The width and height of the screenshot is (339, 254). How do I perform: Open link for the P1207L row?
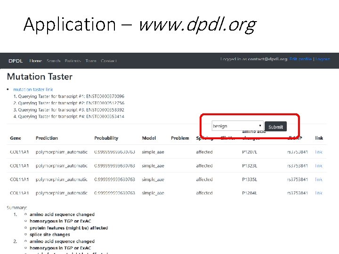(319, 152)
